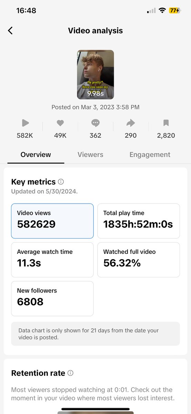Switch to the Viewers tab
This screenshot has width=191, height=414.
click(x=90, y=155)
